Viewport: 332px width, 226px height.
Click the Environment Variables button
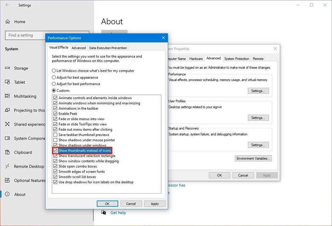(x=253, y=158)
